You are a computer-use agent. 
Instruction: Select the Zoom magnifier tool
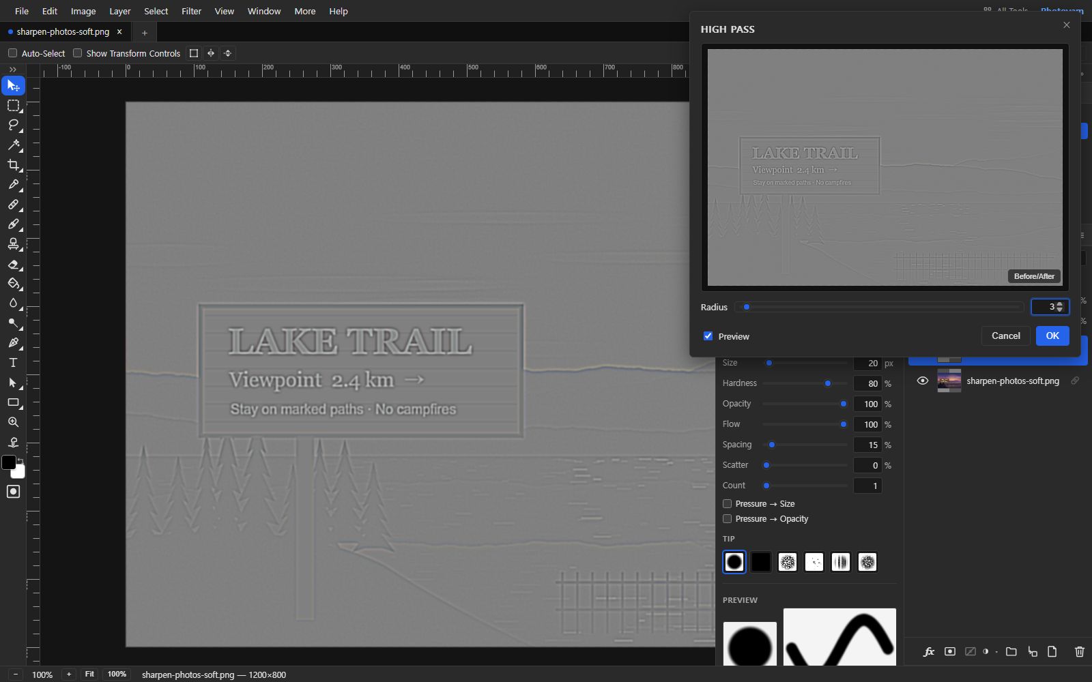coord(13,422)
